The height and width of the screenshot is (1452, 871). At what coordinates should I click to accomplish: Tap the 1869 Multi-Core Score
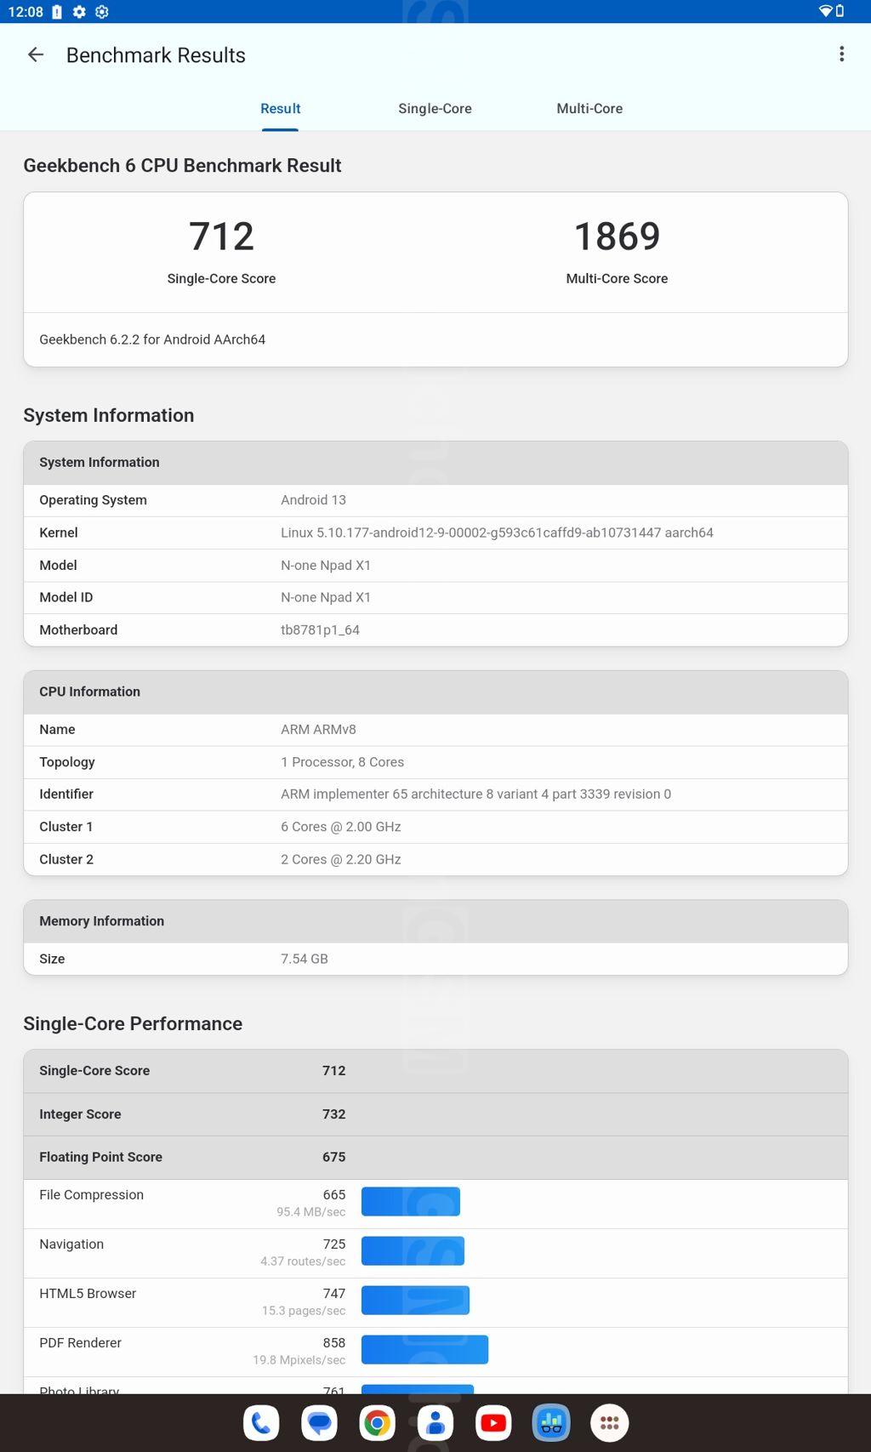[617, 236]
